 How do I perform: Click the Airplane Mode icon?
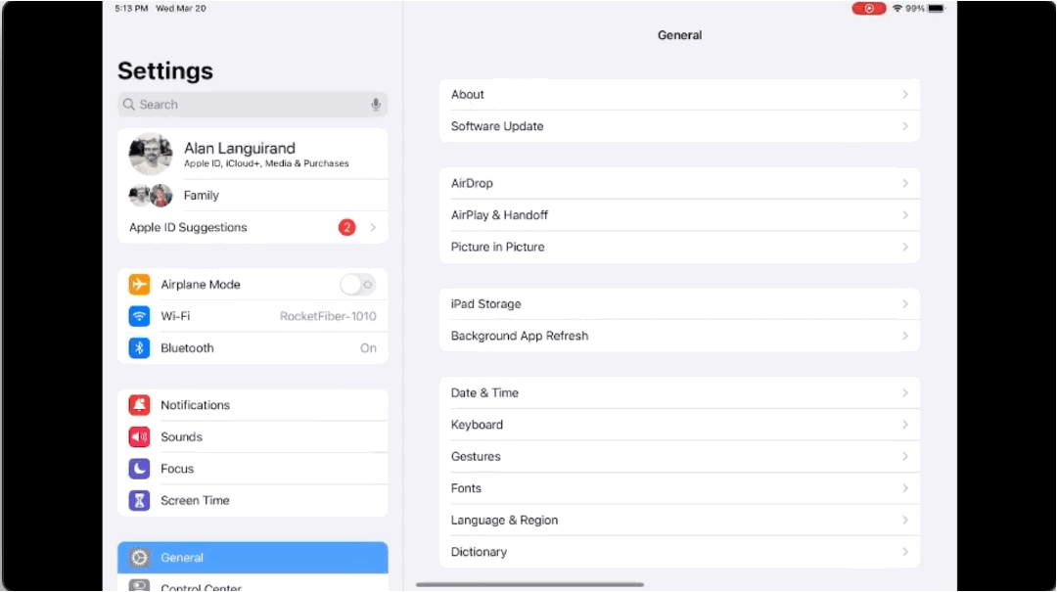[x=138, y=284]
